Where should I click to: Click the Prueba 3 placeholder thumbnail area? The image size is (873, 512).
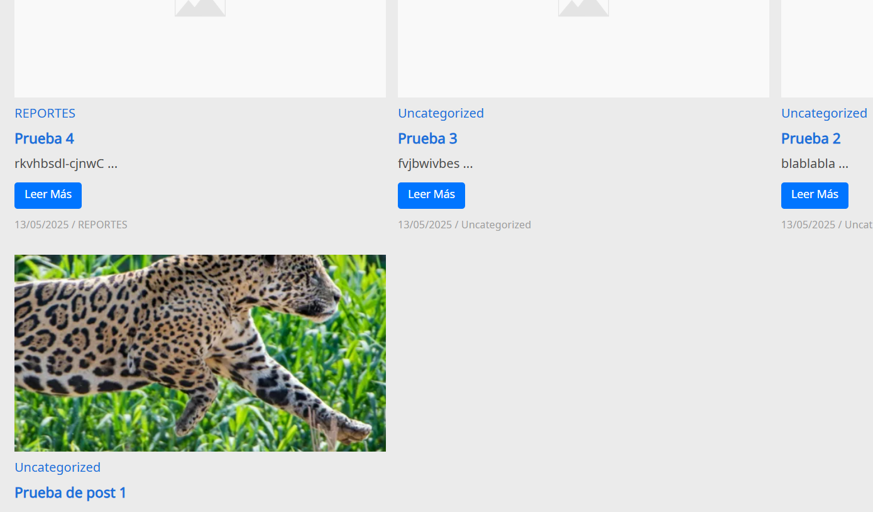[x=583, y=48]
